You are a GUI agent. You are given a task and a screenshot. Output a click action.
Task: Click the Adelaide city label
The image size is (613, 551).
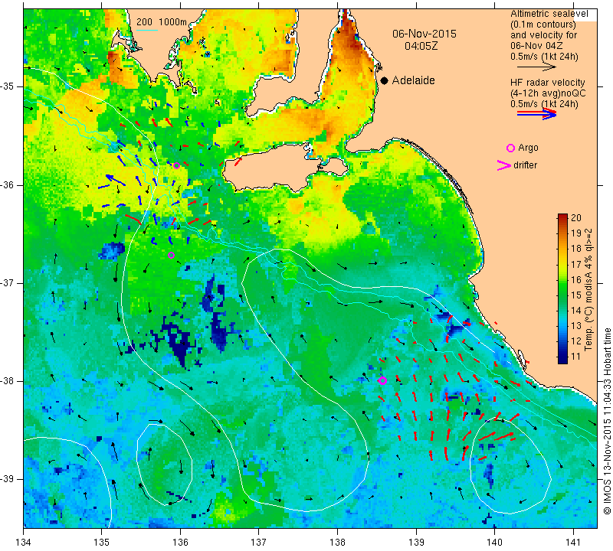413,80
